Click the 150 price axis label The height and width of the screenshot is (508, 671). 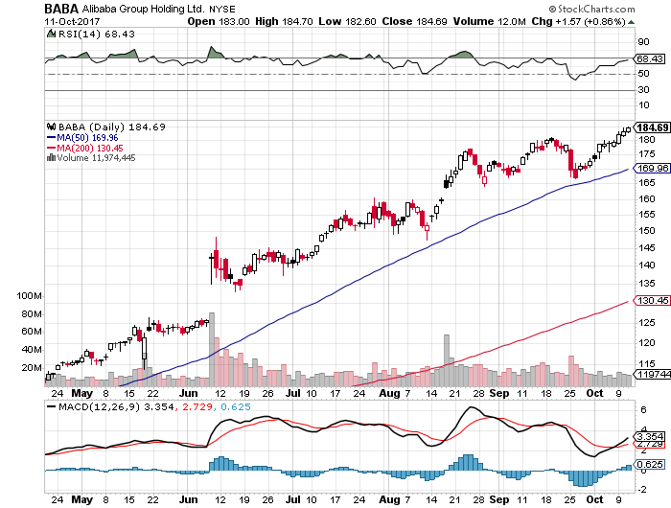click(x=647, y=231)
